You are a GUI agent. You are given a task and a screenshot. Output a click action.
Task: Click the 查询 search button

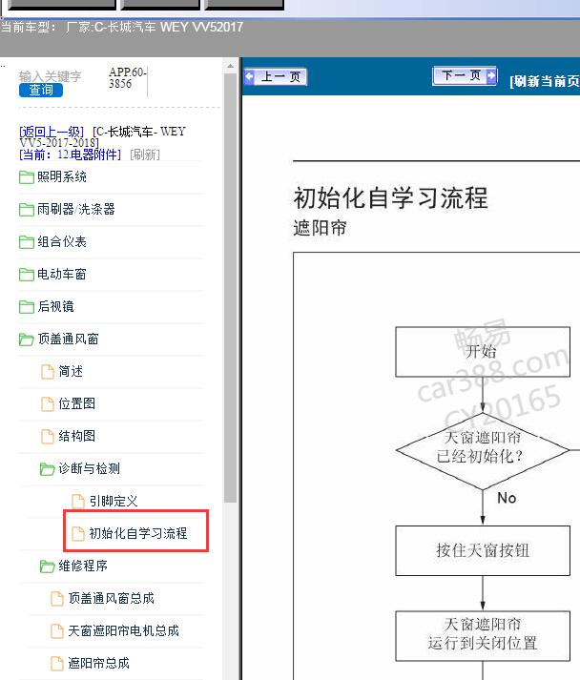pyautogui.click(x=41, y=90)
